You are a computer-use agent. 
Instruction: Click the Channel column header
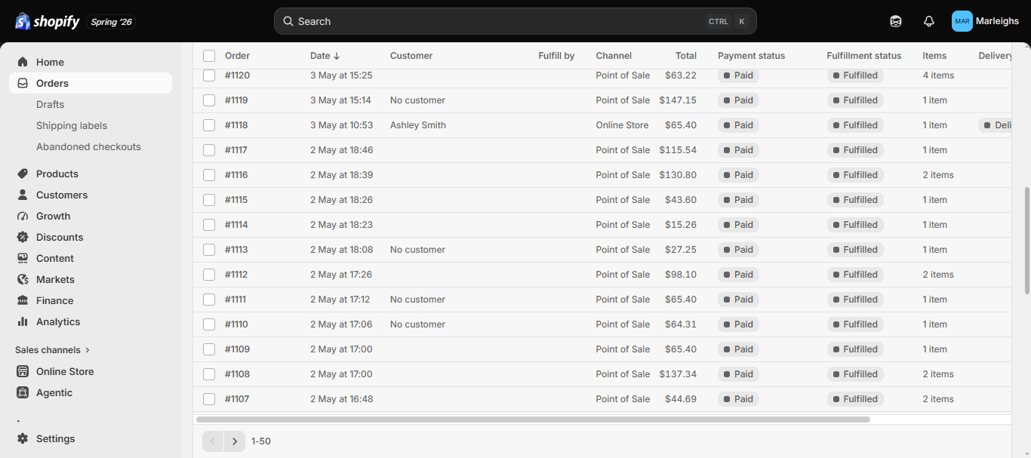point(614,56)
